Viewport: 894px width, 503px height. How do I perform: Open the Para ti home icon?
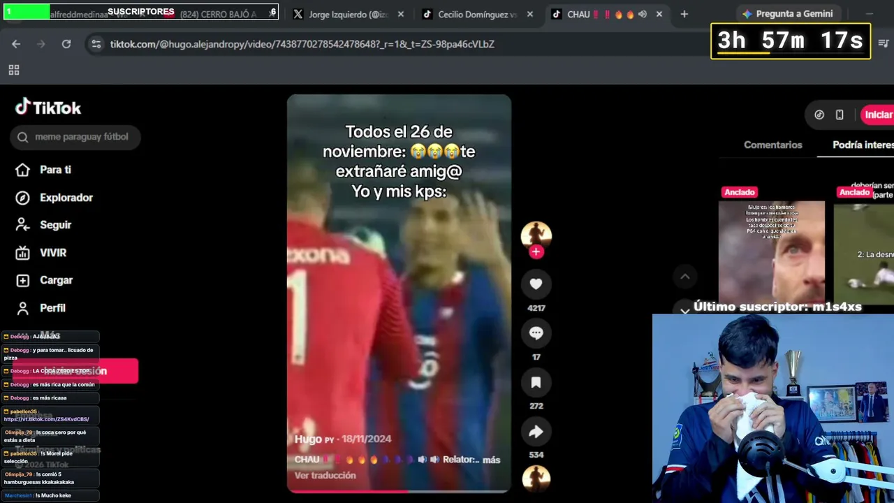pos(23,170)
